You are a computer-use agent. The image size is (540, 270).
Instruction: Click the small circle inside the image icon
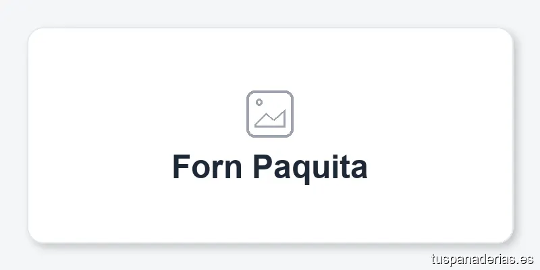coord(259,103)
